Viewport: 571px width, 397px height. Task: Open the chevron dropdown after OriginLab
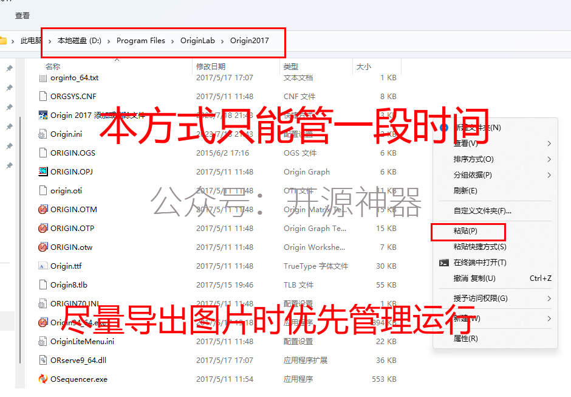222,41
